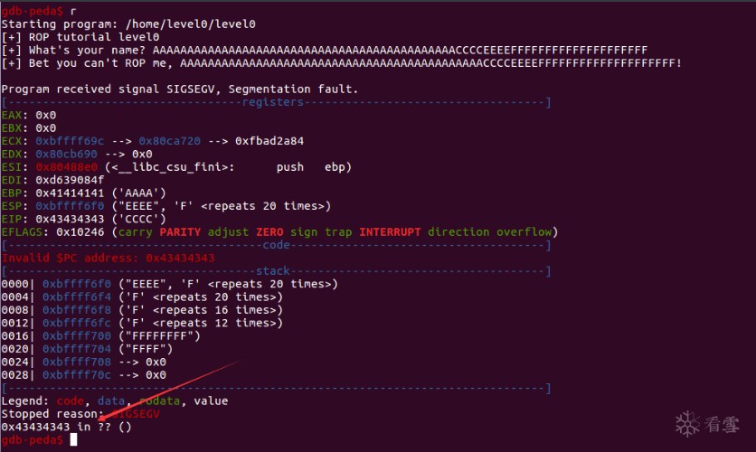Screen dimensions: 756x452
Task: Click the EIP register label
Action: pos(11,219)
